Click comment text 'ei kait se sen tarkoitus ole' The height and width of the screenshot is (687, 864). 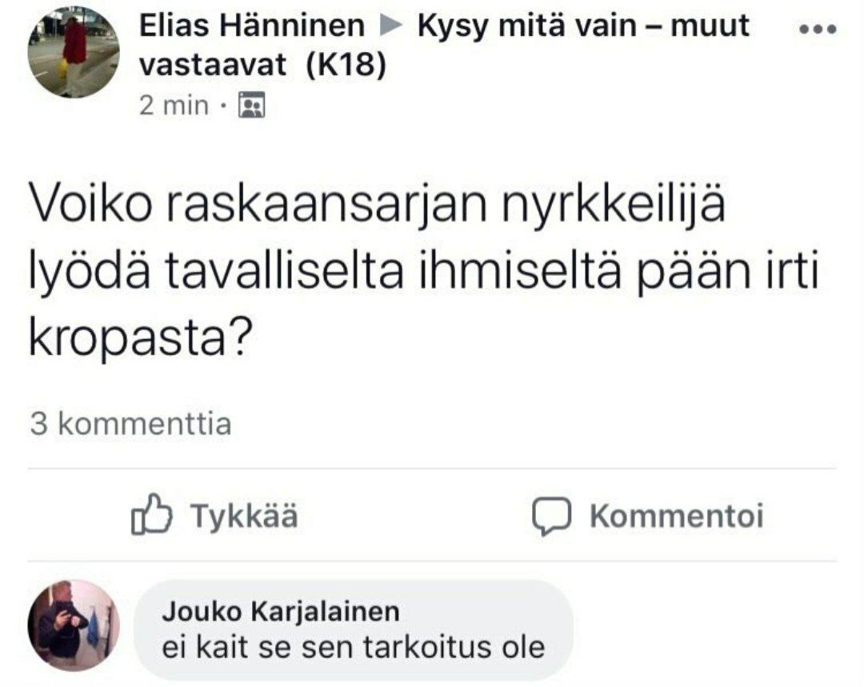click(353, 646)
